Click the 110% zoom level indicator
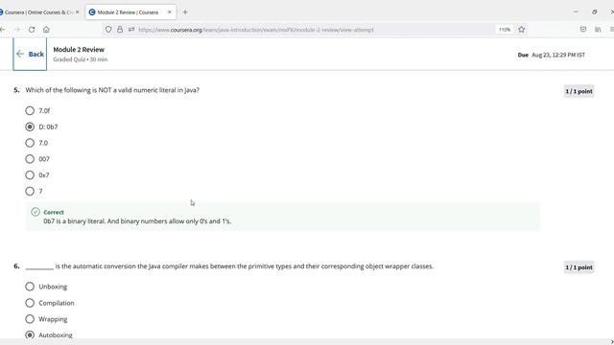Image resolution: width=614 pixels, height=345 pixels. point(505,30)
